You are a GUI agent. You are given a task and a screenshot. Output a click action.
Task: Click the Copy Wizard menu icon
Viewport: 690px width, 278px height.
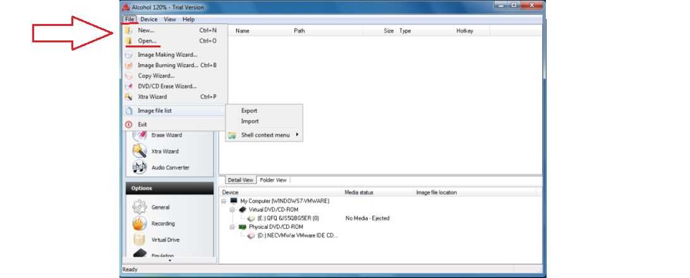pos(128,76)
